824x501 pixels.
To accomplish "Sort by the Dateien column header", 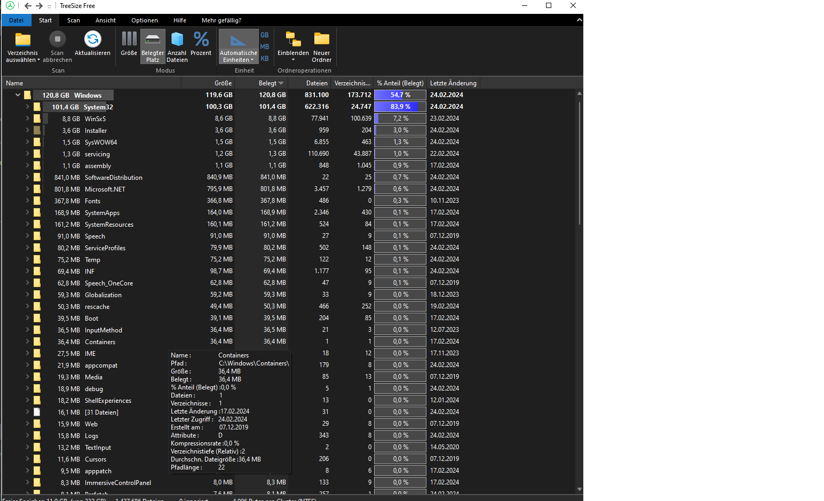I will coord(310,83).
